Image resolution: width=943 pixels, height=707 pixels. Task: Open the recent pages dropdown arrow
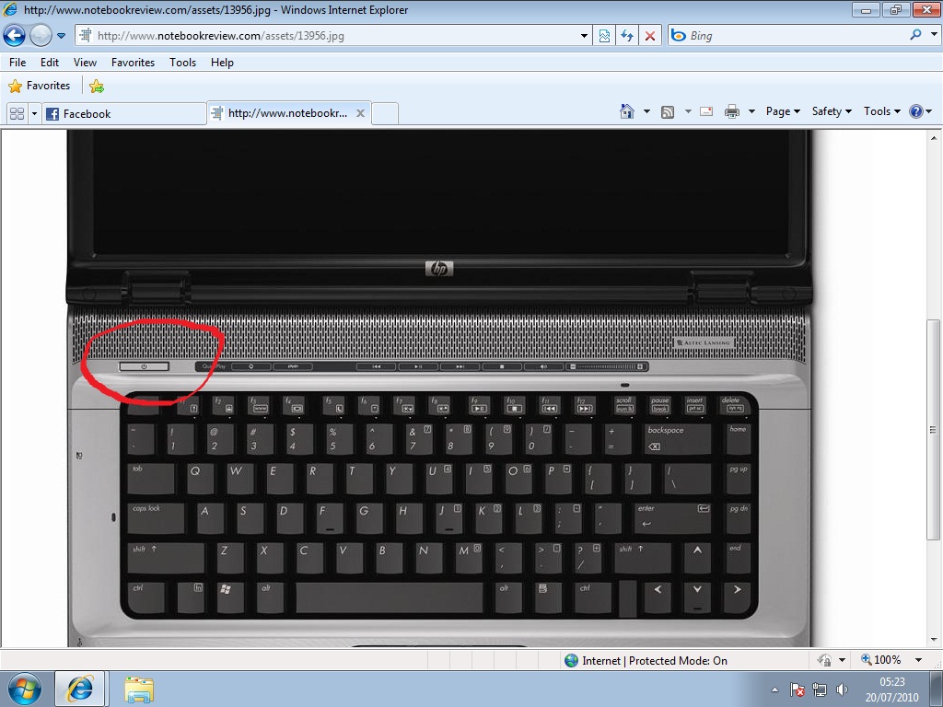pyautogui.click(x=62, y=36)
